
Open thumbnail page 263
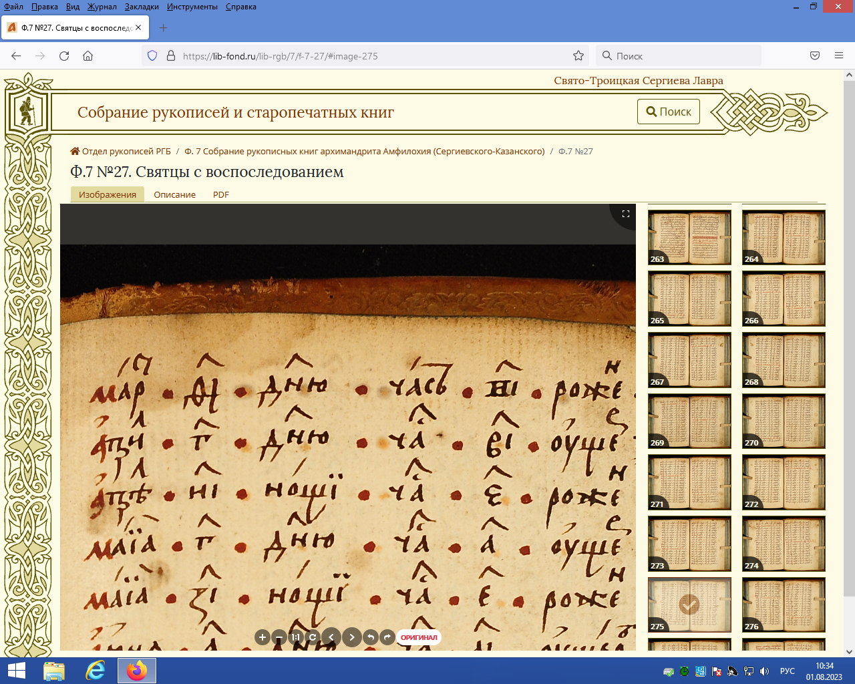tap(689, 237)
